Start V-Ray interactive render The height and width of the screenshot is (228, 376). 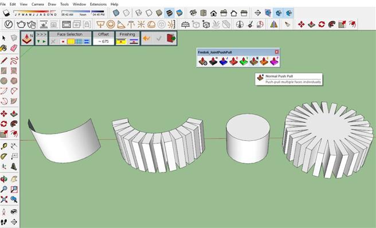[x=32, y=24]
